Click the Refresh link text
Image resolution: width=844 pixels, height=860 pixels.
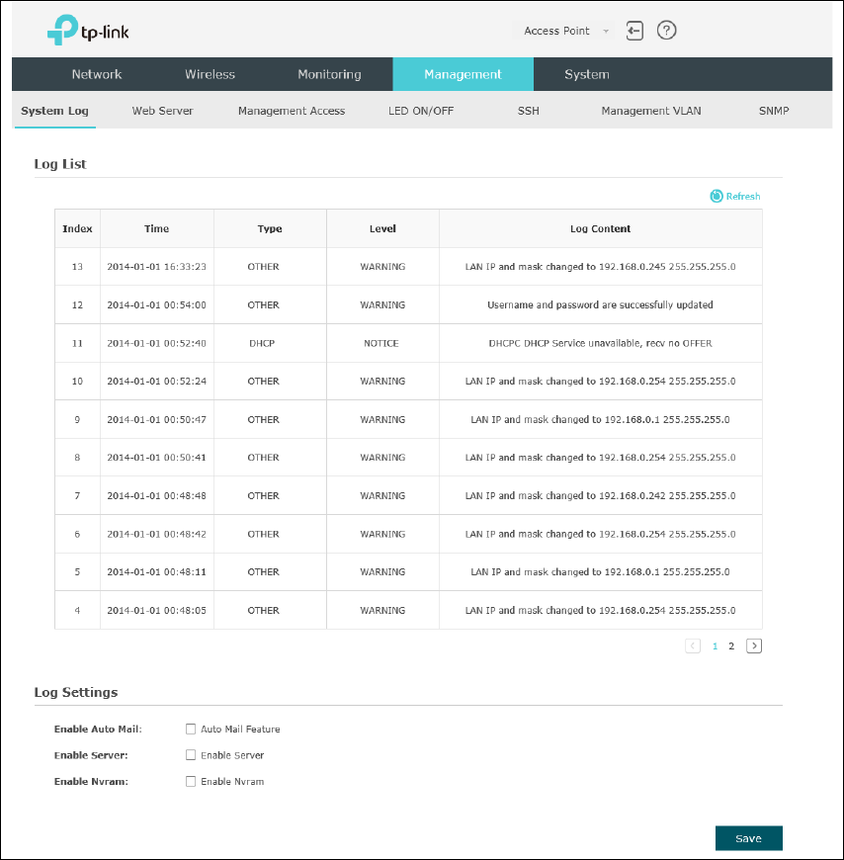tap(743, 196)
